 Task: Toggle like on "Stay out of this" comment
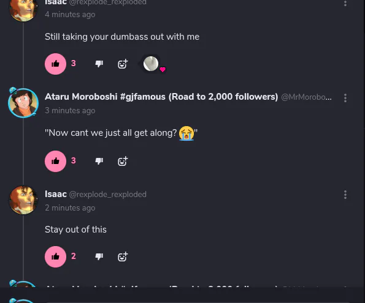55,256
